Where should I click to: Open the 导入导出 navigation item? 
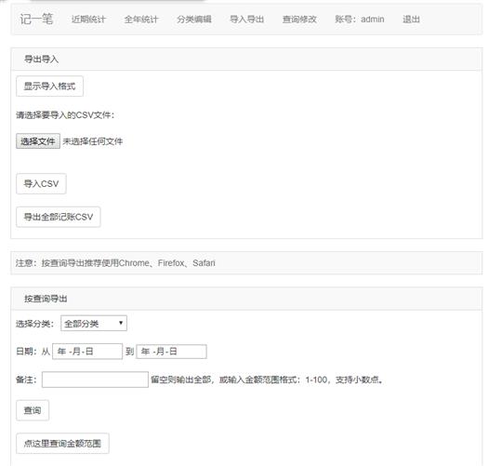247,20
